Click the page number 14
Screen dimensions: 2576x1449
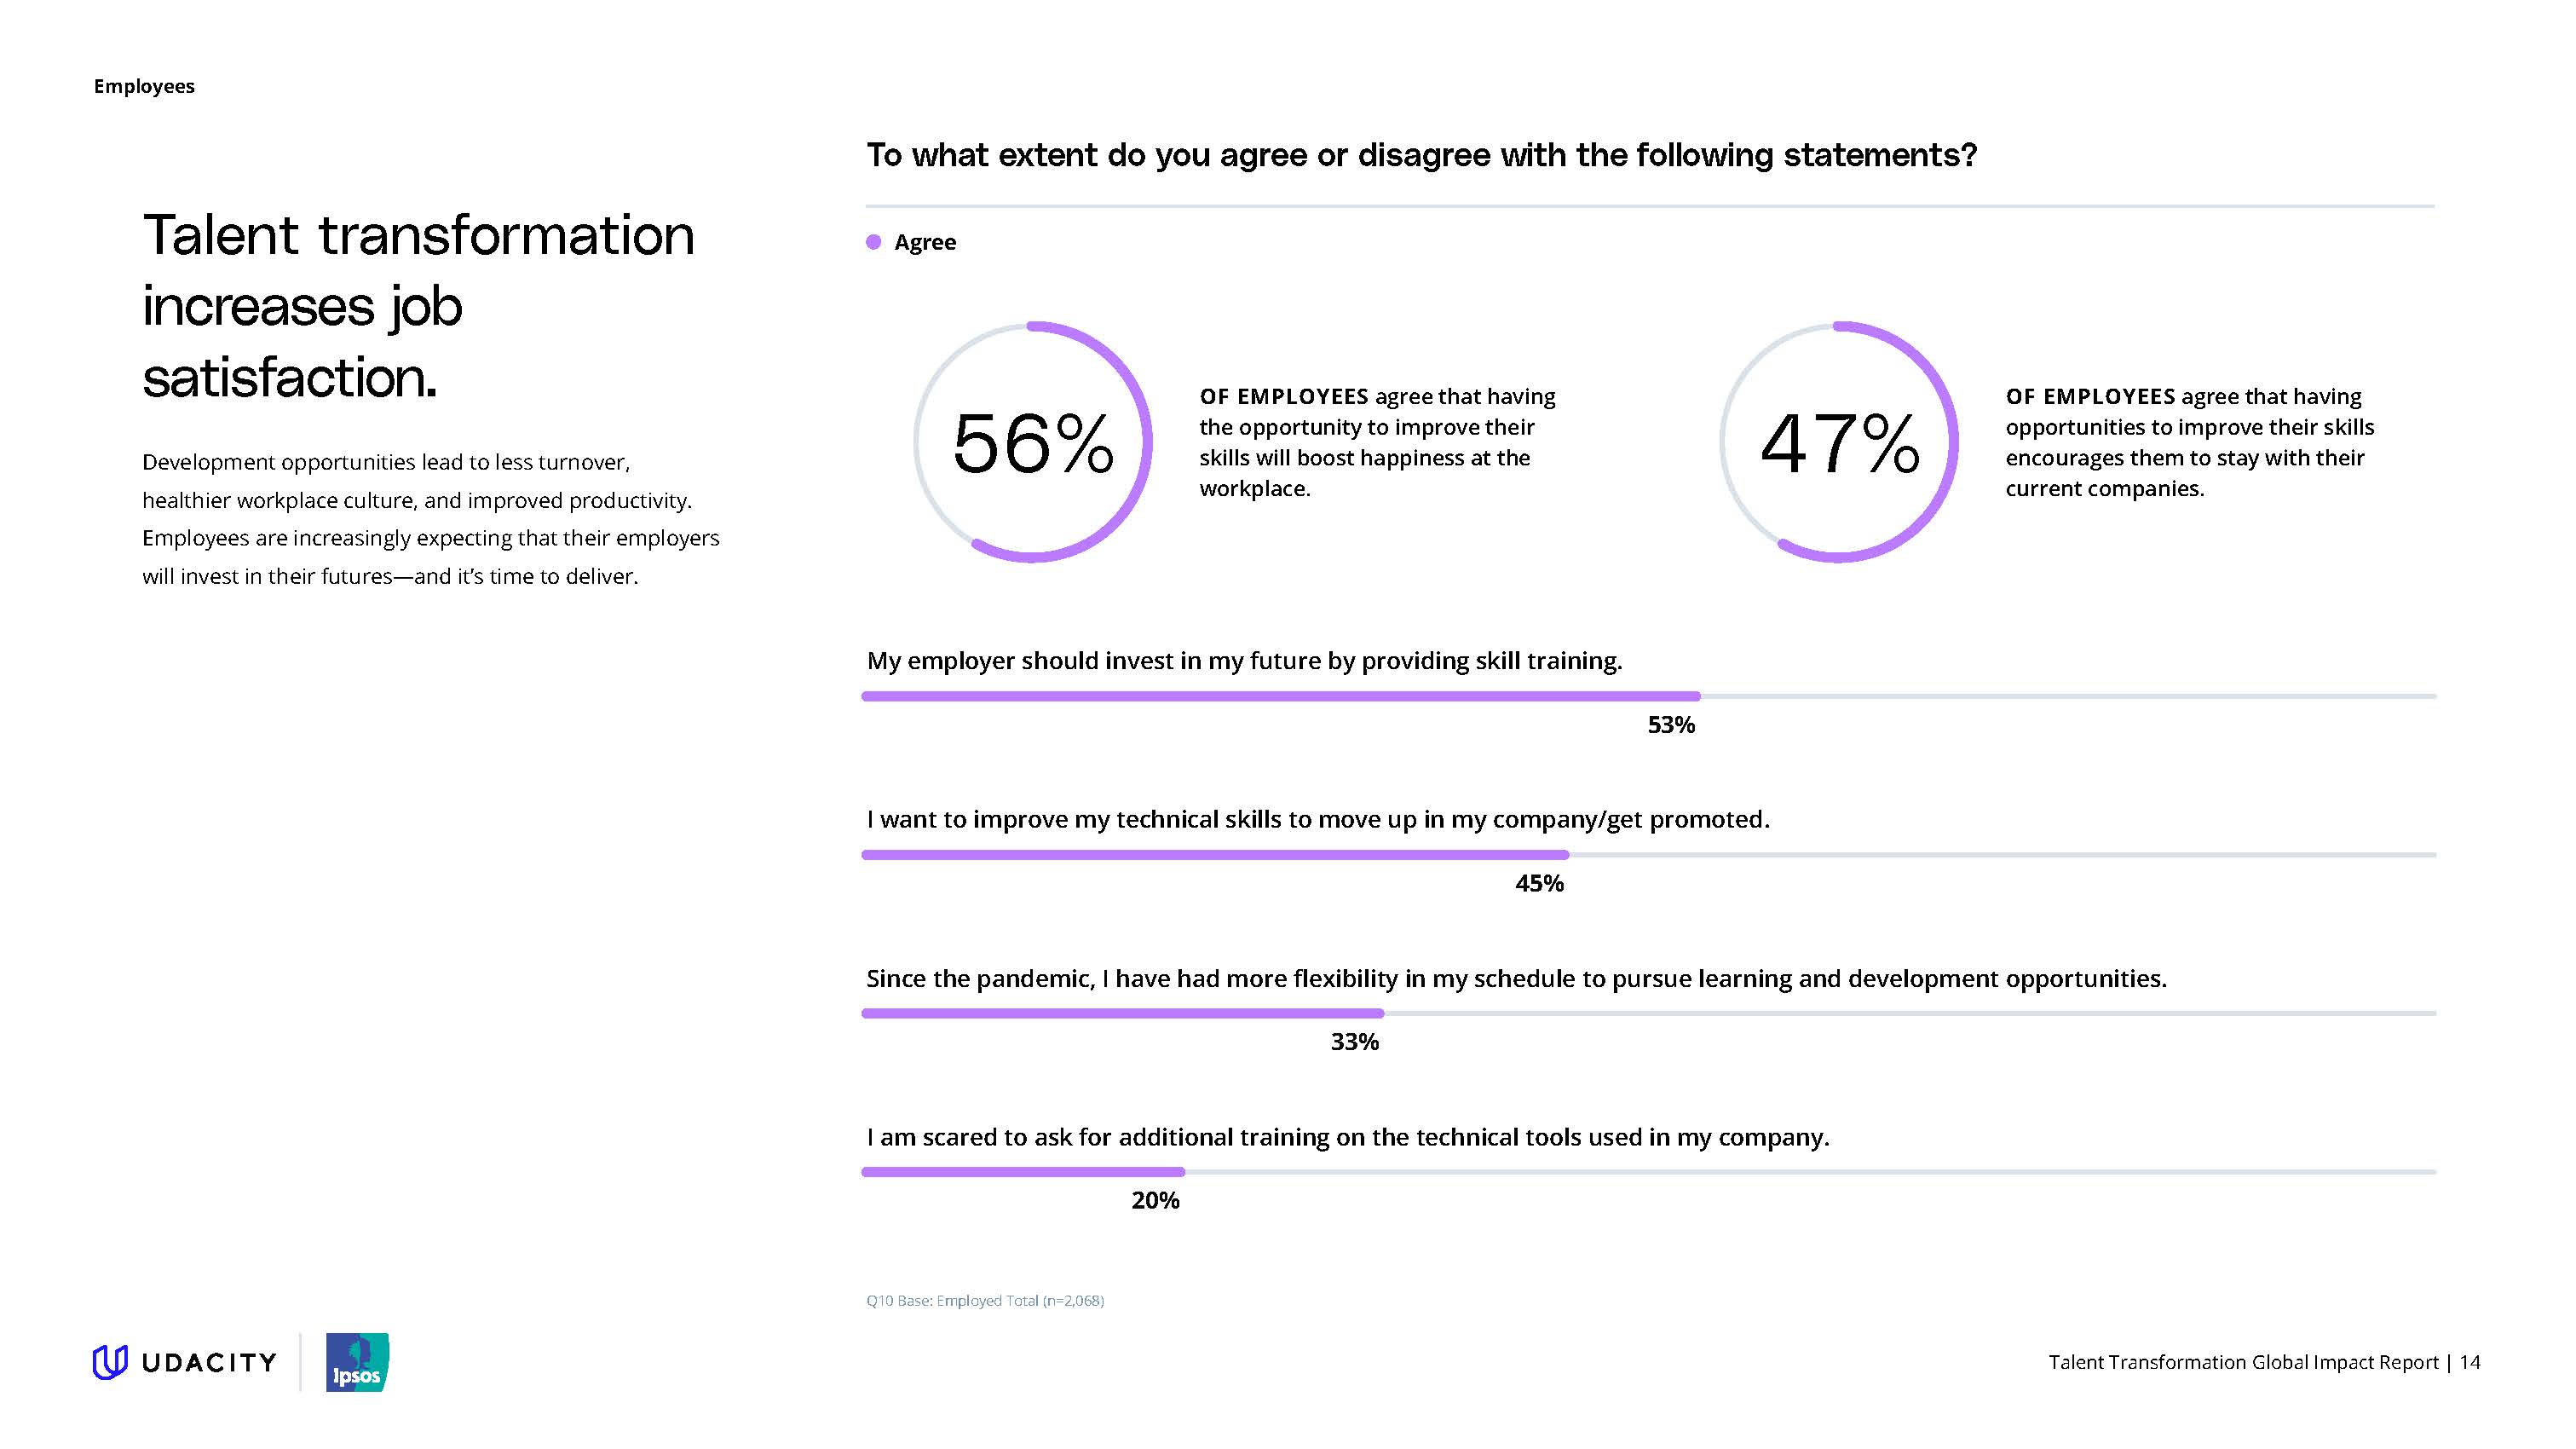pyautogui.click(x=2469, y=1362)
